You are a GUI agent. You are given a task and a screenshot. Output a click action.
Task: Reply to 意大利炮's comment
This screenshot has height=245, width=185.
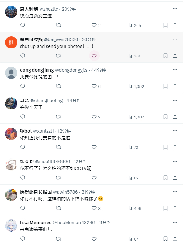point(23,25)
